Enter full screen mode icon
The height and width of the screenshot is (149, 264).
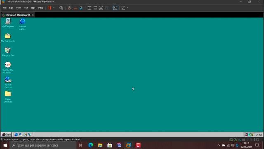pyautogui.click(x=101, y=8)
